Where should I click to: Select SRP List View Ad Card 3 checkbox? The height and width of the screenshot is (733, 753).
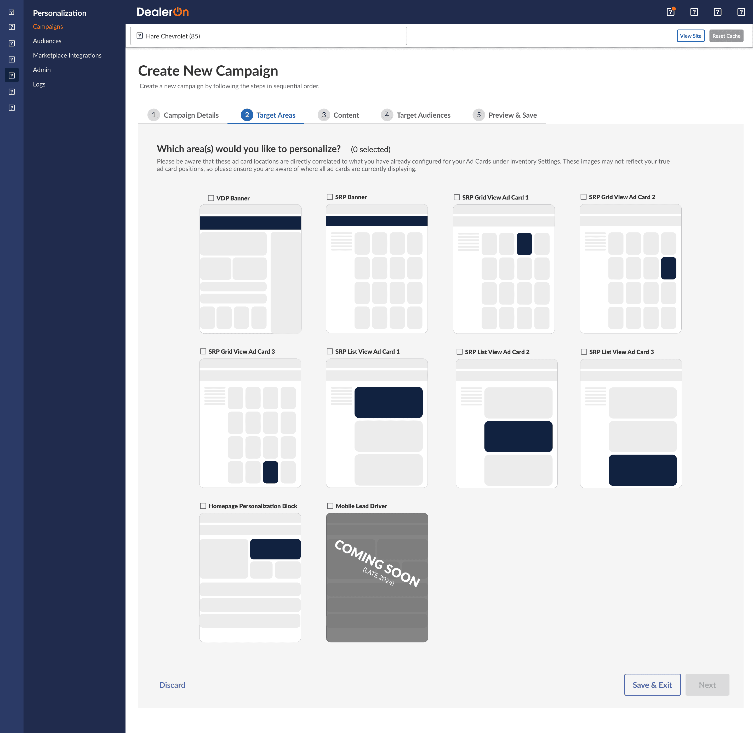[x=584, y=352]
